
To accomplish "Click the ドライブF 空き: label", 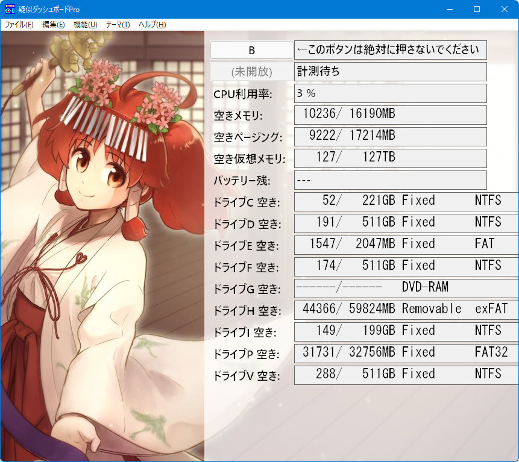I will pos(246,267).
